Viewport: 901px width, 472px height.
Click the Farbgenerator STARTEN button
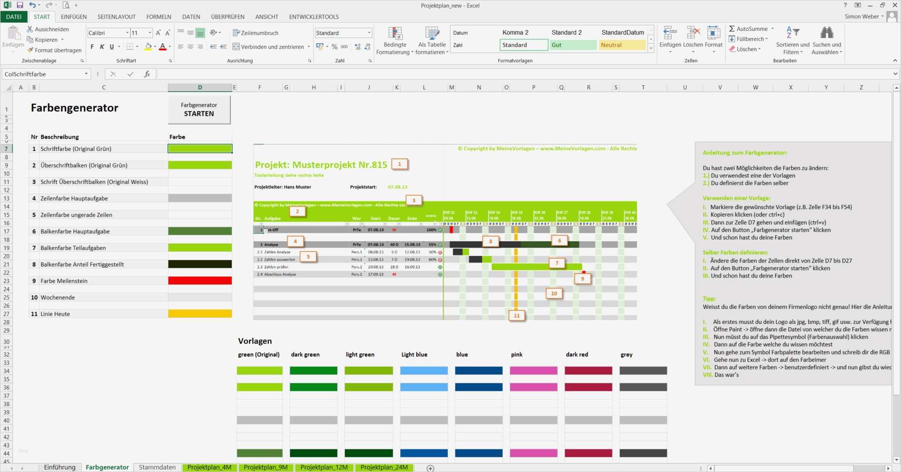(x=199, y=110)
